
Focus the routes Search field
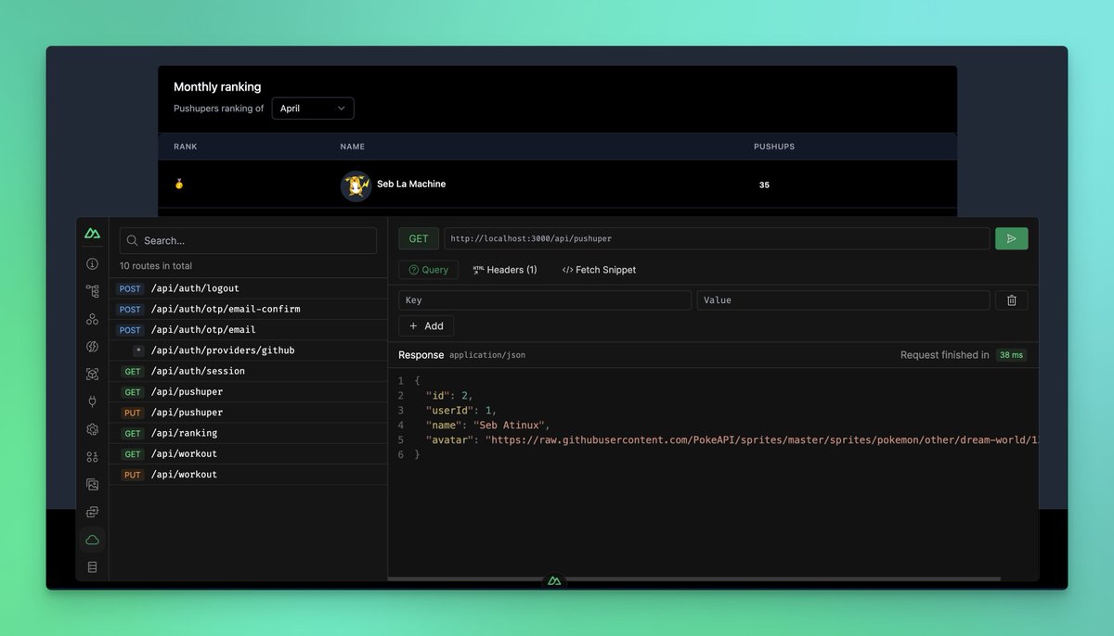click(248, 240)
